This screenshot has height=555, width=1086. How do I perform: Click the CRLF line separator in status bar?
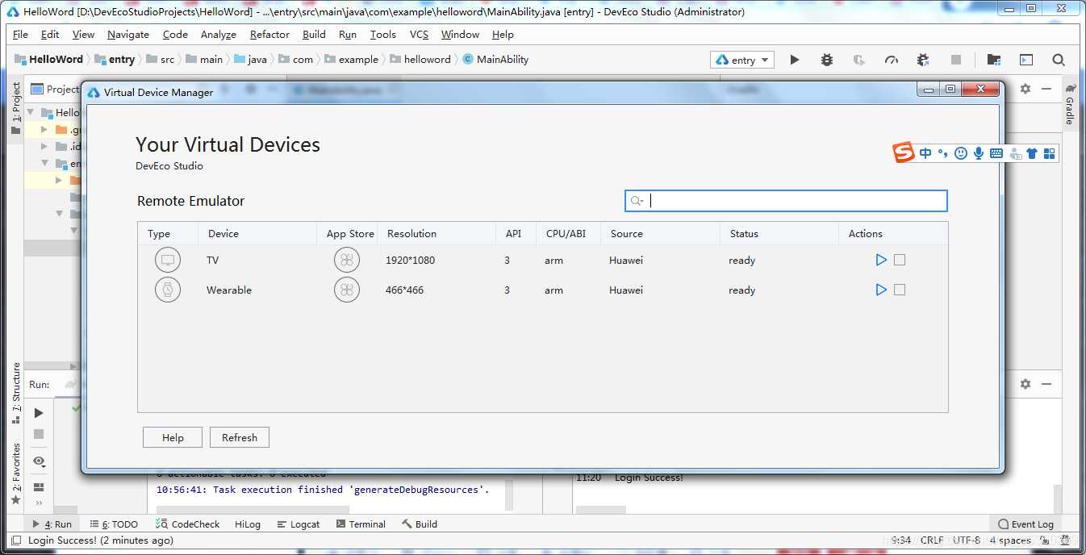[932, 540]
